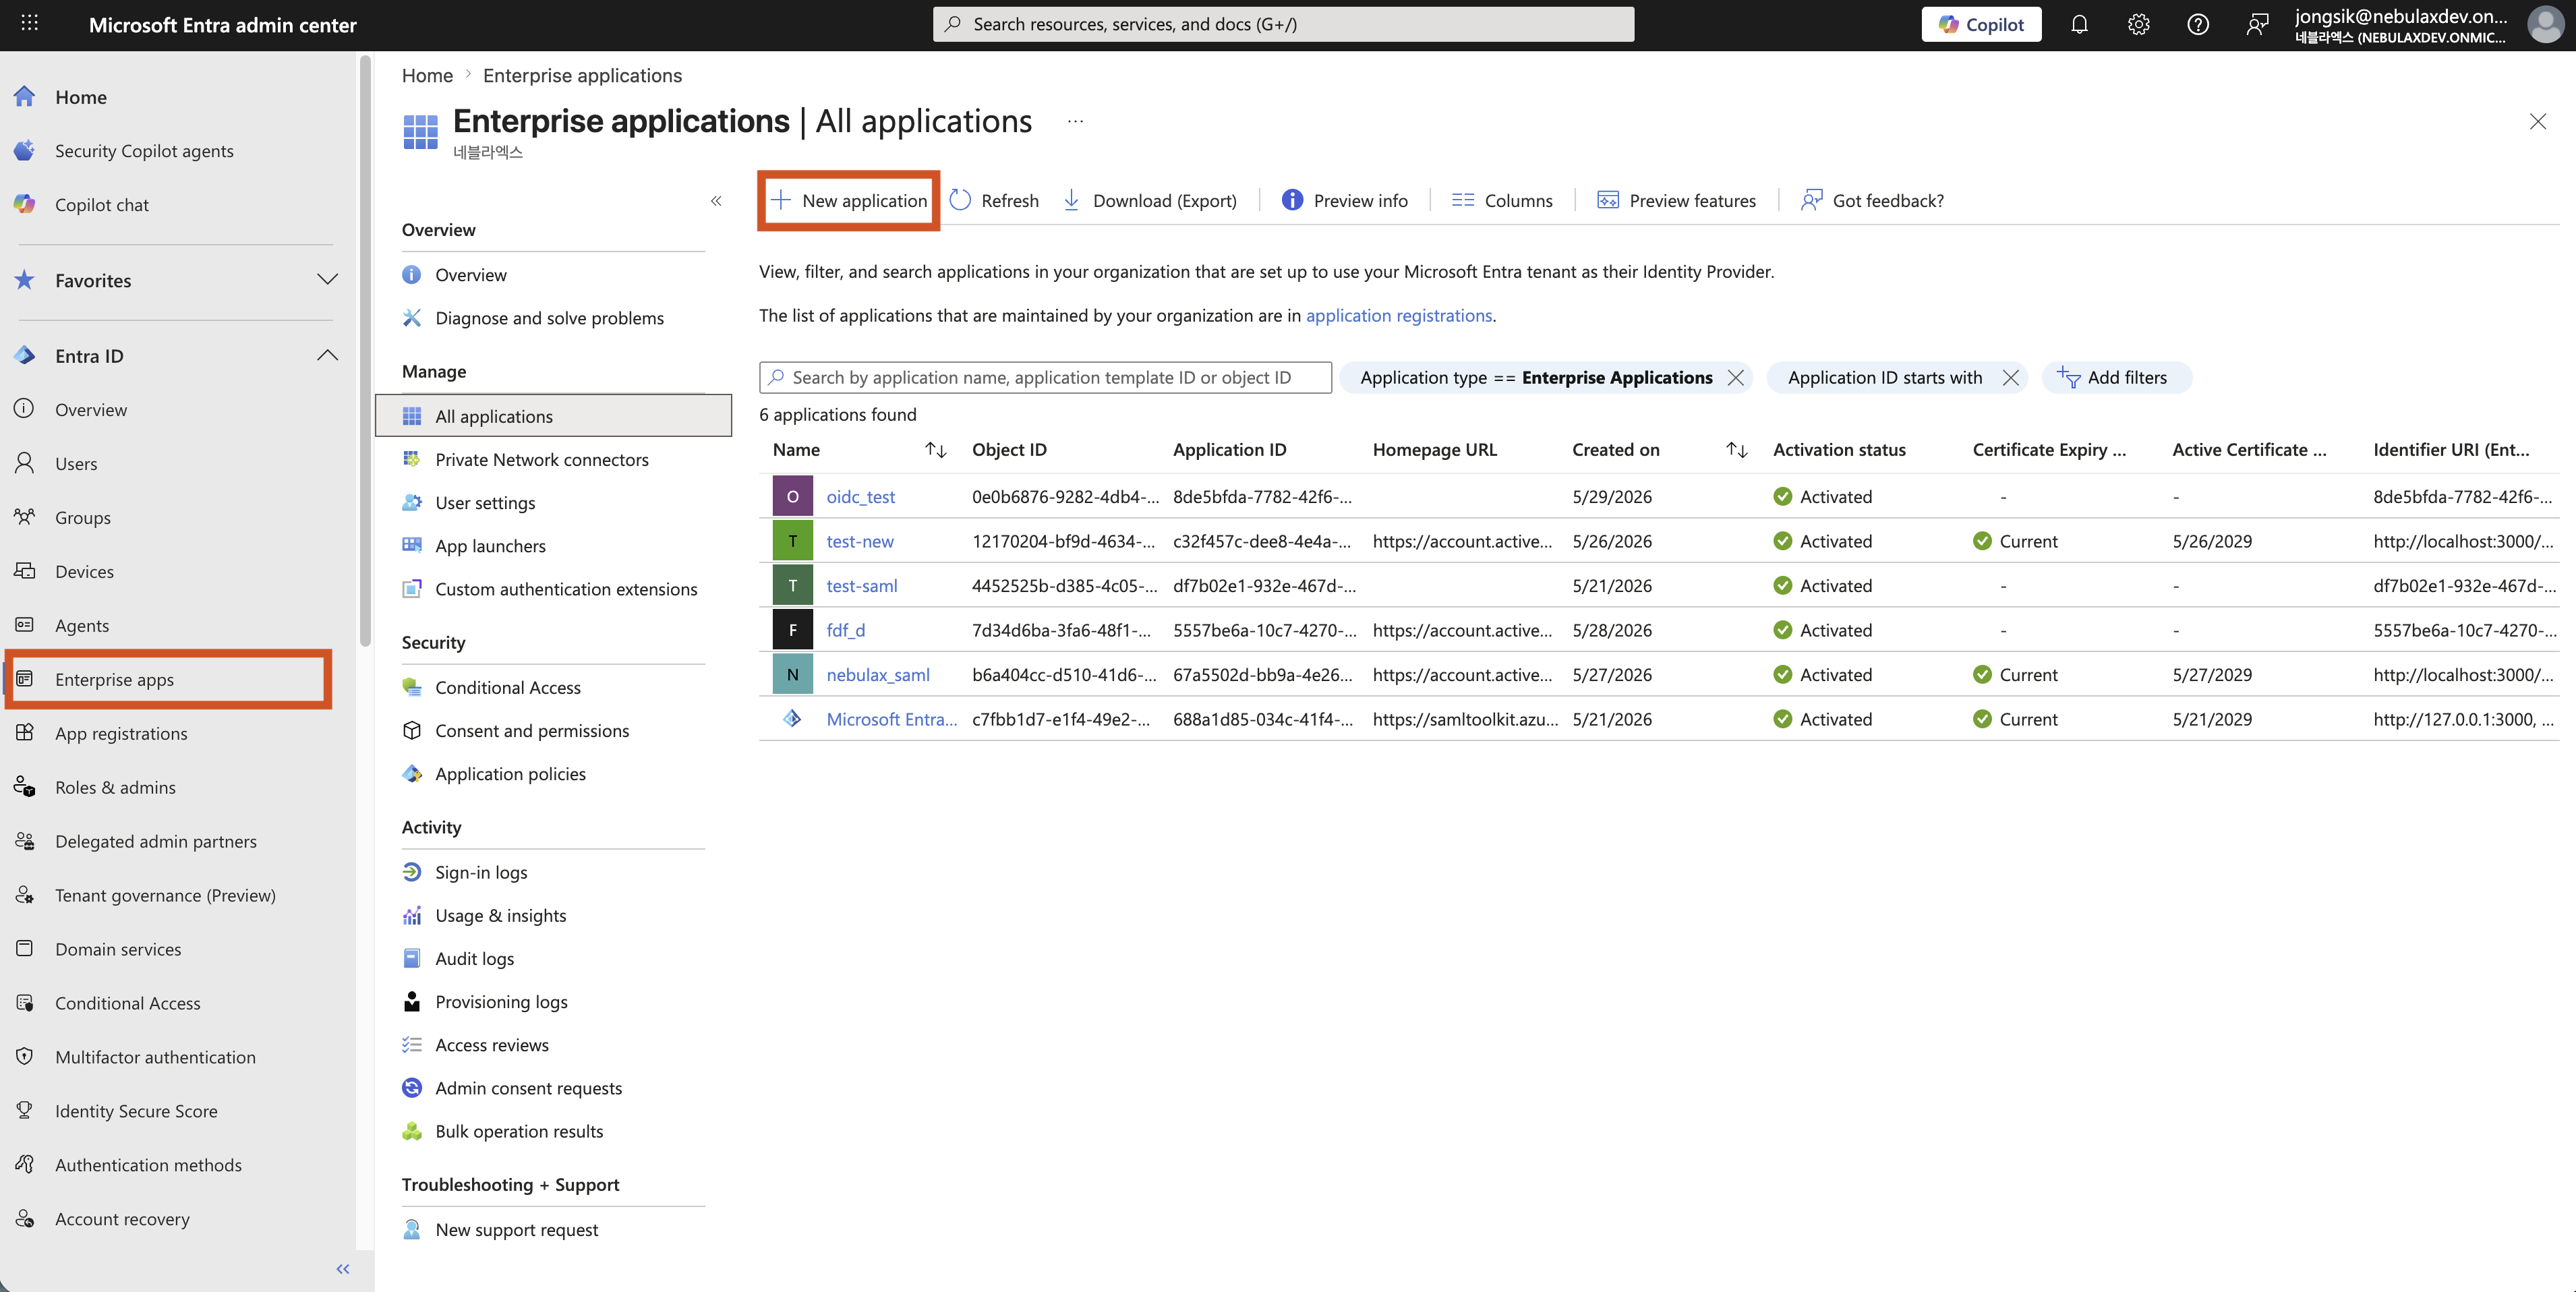Click the Groups icon in the sidebar
2576x1292 pixels.
click(25, 517)
